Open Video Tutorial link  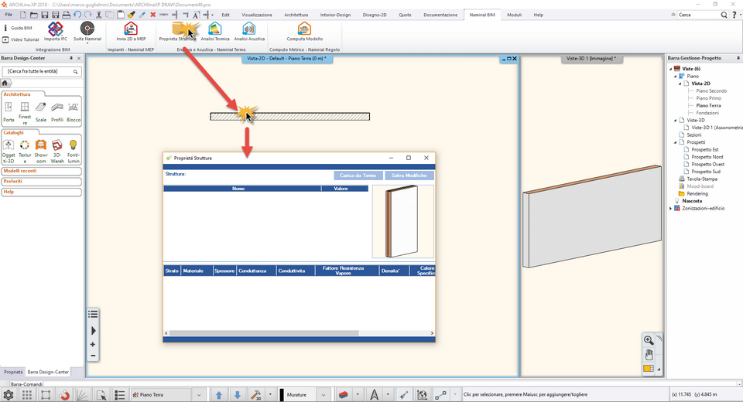[22, 39]
